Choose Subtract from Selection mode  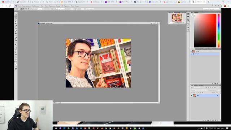point(26,9)
